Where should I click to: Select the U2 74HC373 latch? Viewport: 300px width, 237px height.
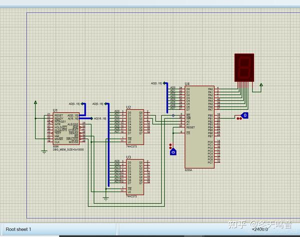[x=135, y=127]
